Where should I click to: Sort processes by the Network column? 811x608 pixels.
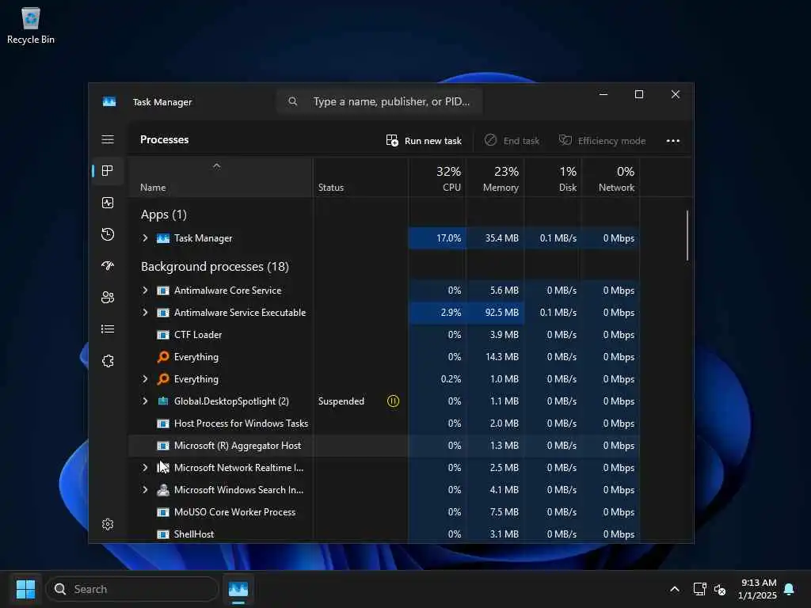[611, 177]
